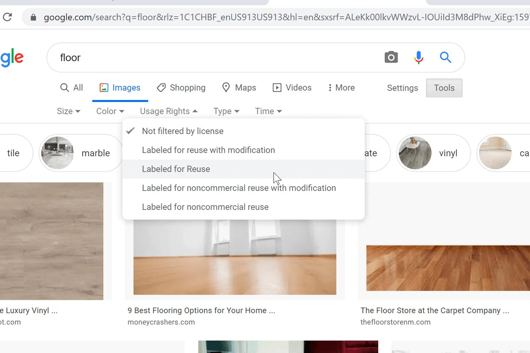Click the site security padlock icon
The image size is (530, 353).
point(33,17)
